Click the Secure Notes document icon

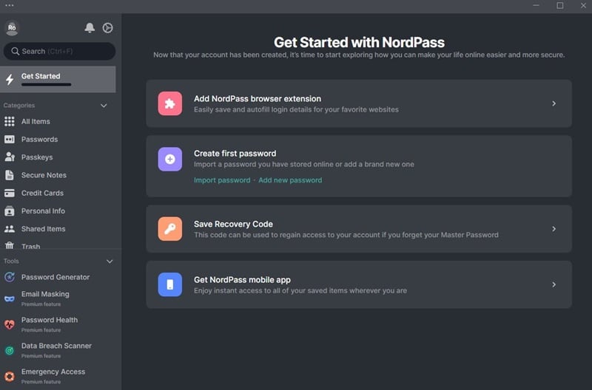[10, 175]
